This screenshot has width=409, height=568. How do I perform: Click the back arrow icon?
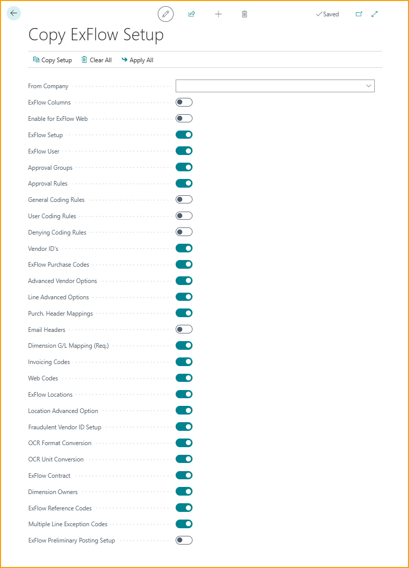[14, 14]
